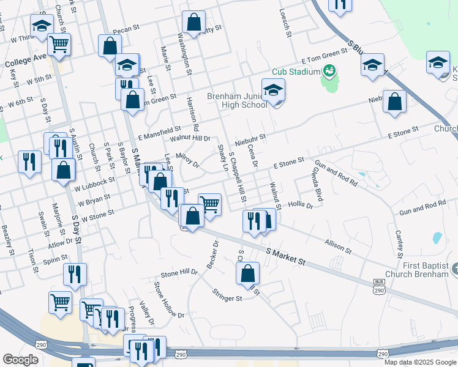Click the restaurant marker on highway 290 bottom
This screenshot has width=458, height=367.
point(142,352)
